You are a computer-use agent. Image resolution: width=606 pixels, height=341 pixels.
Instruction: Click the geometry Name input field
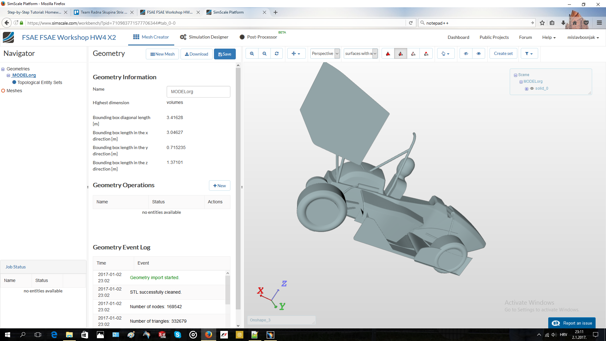(198, 92)
